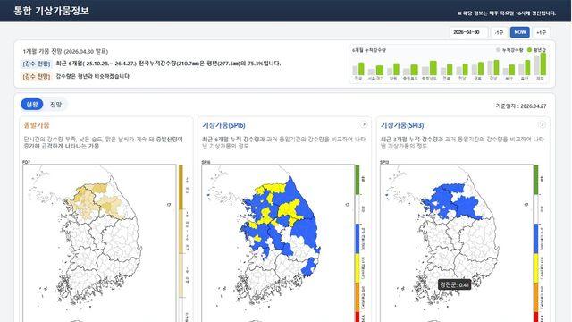The width and height of the screenshot is (572, 322).
Task: Click the 기상가뭄(SPI6) heading
Action: 223,125
